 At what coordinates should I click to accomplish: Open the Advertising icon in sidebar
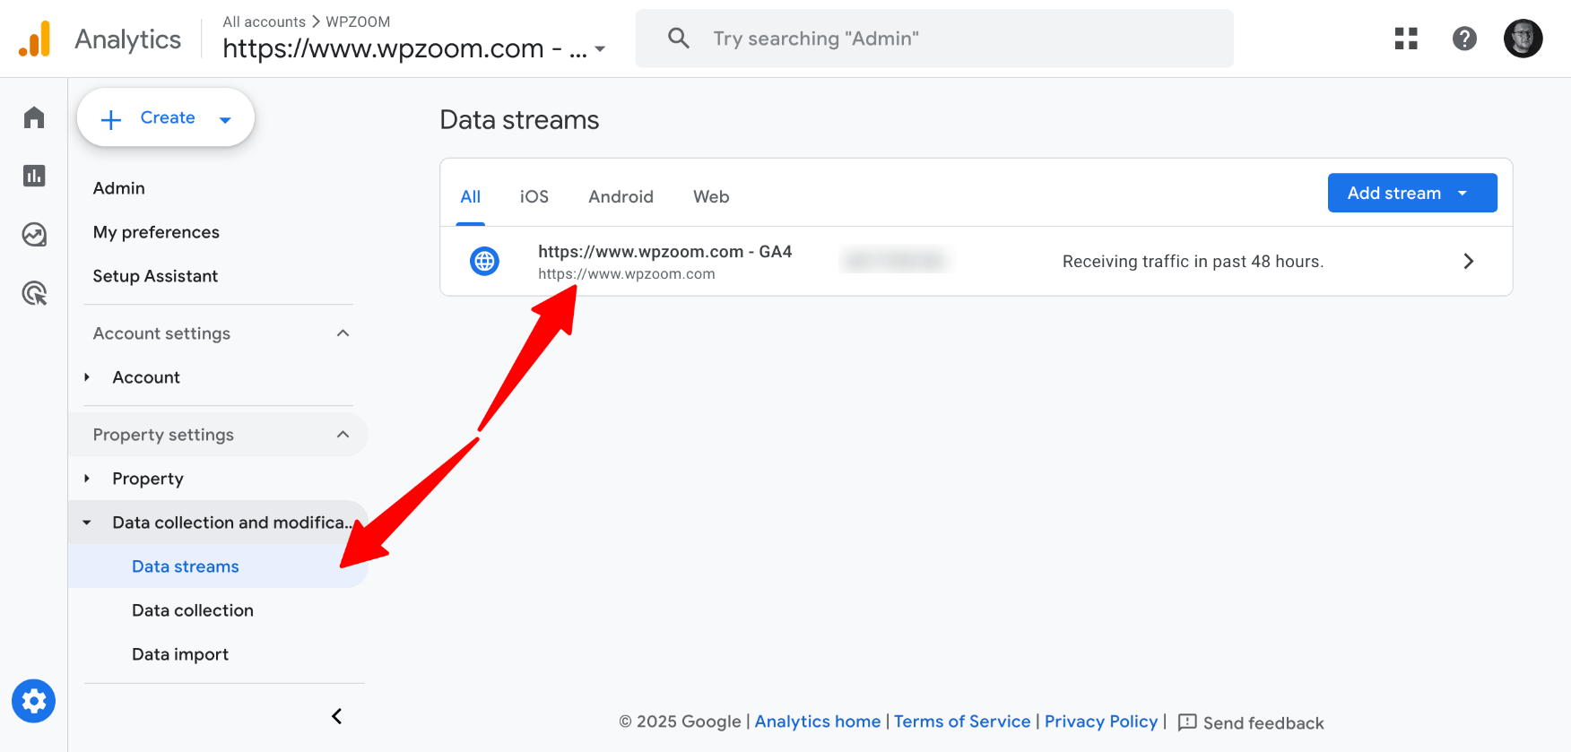[34, 293]
